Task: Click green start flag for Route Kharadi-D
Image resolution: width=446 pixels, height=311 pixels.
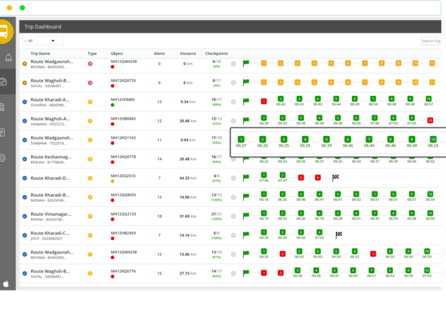Action: point(247,178)
